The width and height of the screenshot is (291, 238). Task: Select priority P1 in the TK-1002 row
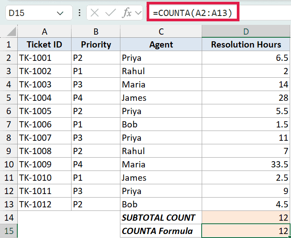(x=96, y=71)
